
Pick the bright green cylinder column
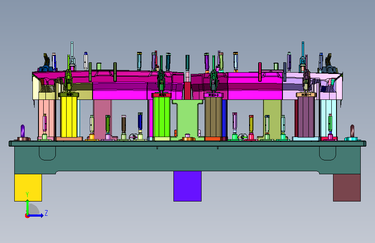(x=162, y=117)
